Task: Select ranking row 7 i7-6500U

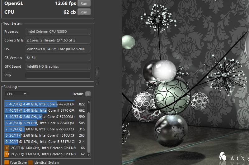Action: (x=45, y=129)
